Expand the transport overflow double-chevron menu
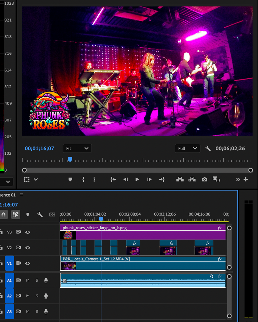 (x=238, y=179)
